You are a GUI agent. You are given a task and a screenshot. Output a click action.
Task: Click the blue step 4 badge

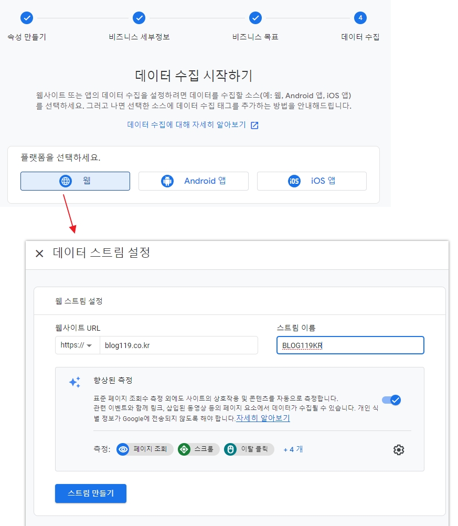pos(360,17)
